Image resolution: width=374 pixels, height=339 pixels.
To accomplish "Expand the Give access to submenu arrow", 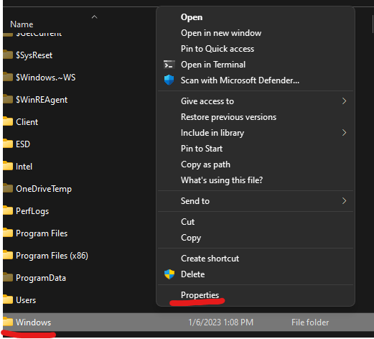I will click(x=344, y=101).
